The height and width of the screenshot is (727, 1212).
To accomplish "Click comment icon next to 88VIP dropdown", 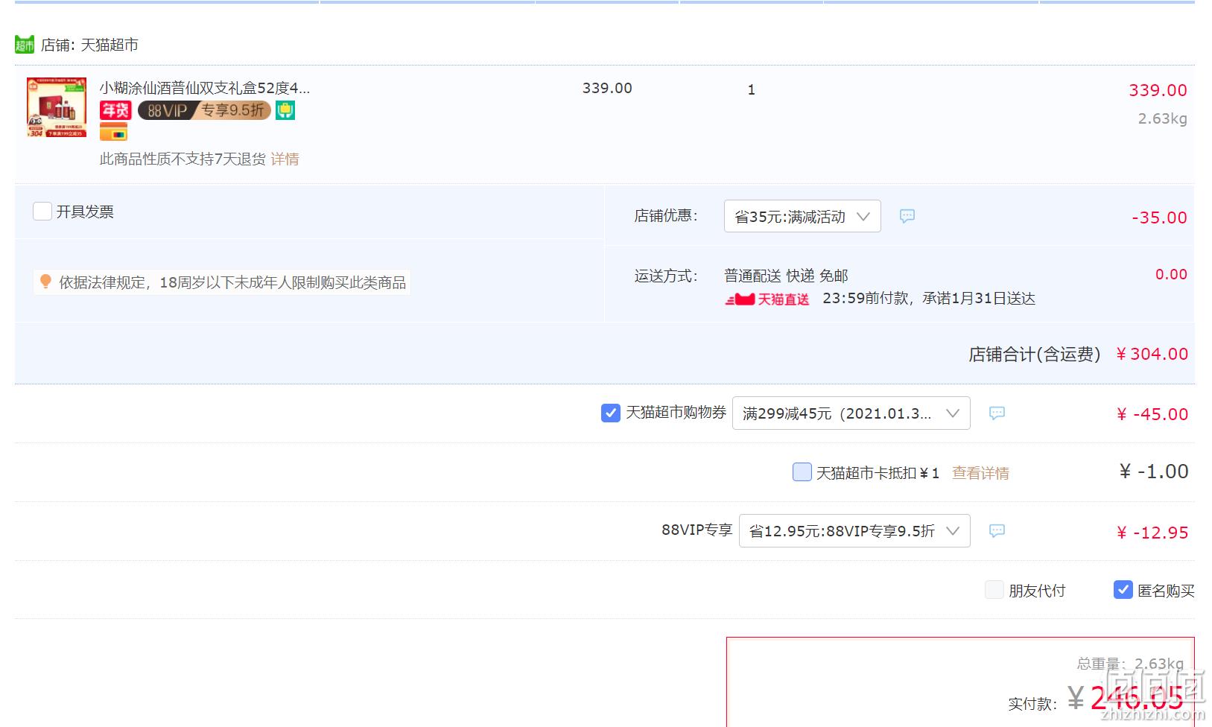I will (x=997, y=530).
